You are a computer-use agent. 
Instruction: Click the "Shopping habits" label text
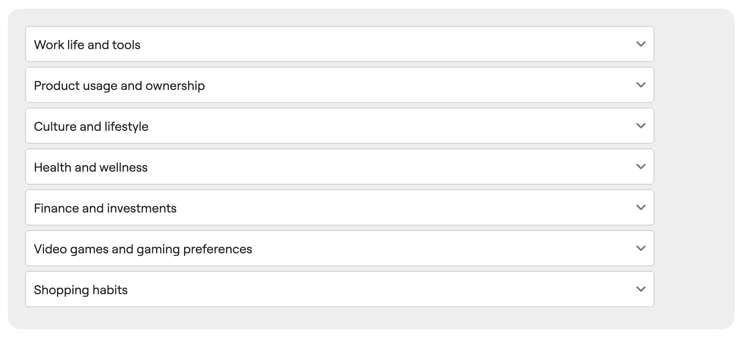[x=81, y=290]
